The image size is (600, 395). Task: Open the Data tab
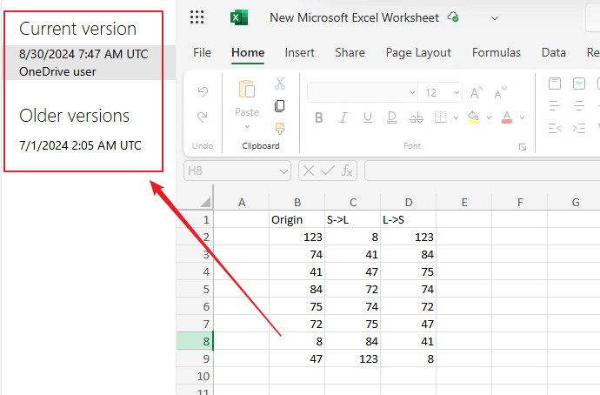tap(553, 52)
